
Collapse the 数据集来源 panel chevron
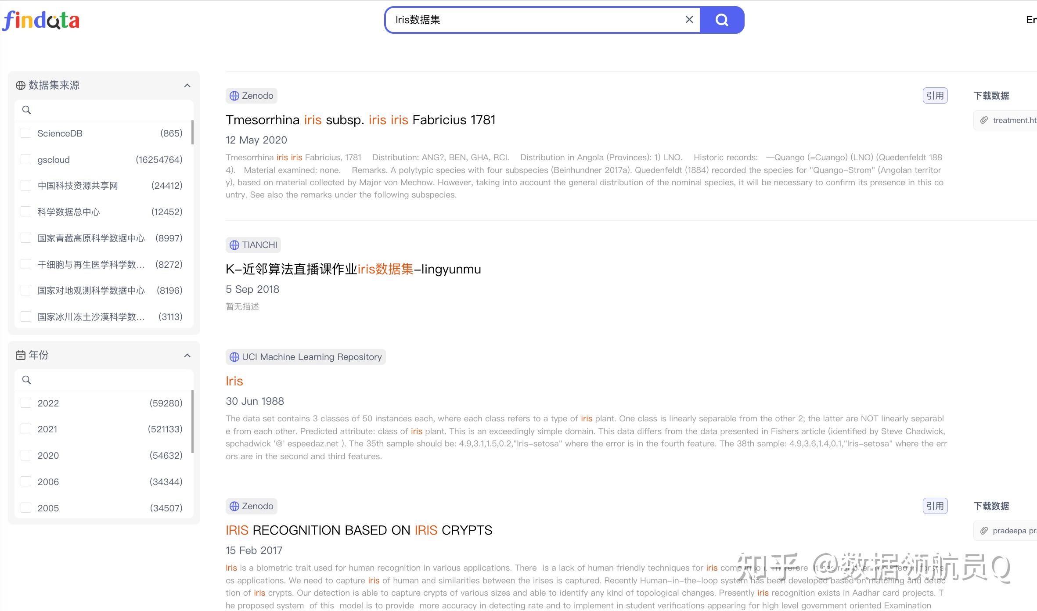click(x=187, y=85)
